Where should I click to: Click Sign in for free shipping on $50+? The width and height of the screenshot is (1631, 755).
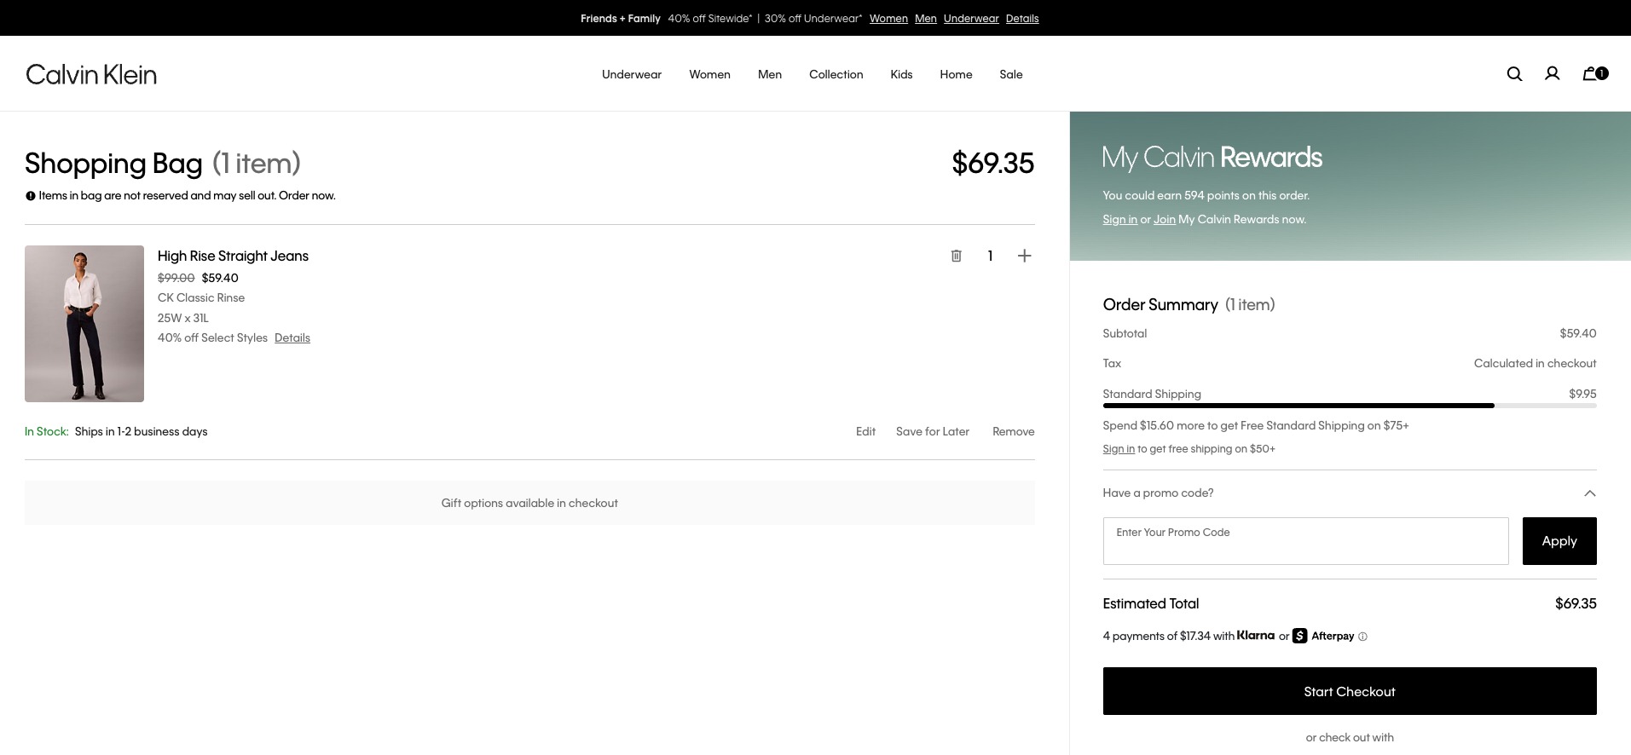coord(1119,449)
